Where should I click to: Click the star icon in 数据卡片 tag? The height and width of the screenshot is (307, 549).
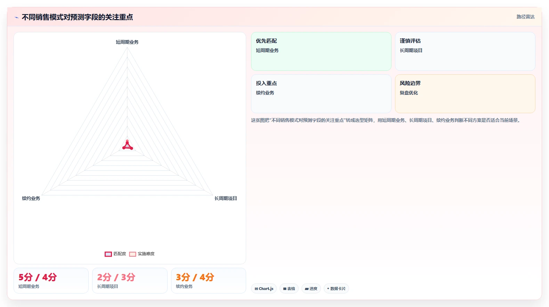328,289
